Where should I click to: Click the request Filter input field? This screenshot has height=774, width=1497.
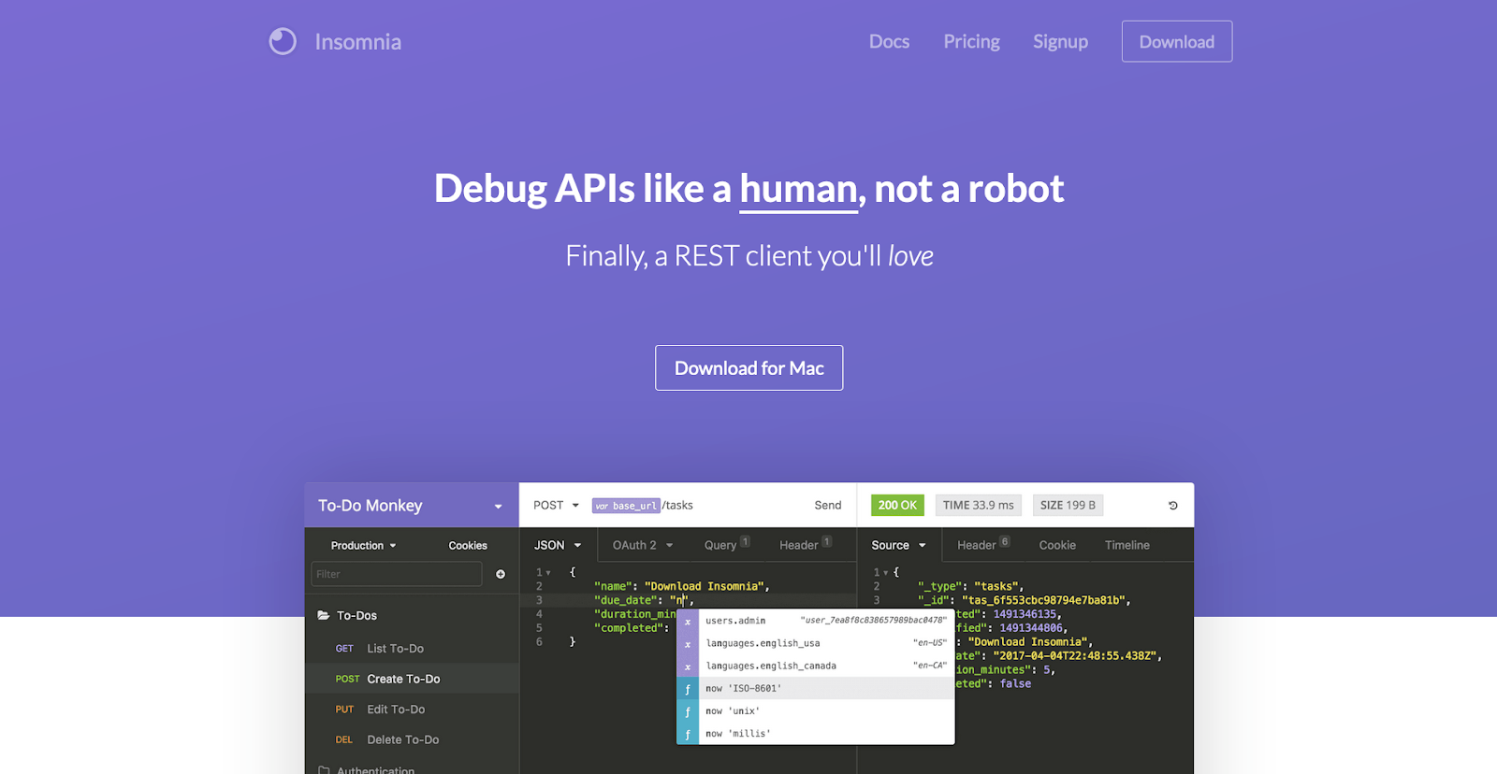coord(397,574)
